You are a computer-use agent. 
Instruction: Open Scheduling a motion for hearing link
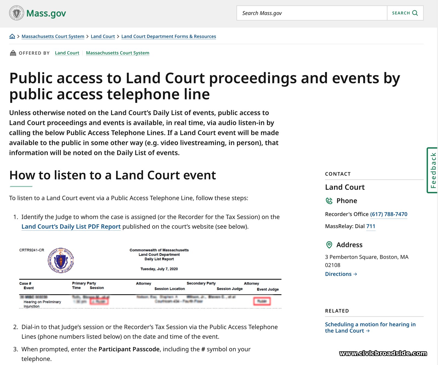pos(370,328)
